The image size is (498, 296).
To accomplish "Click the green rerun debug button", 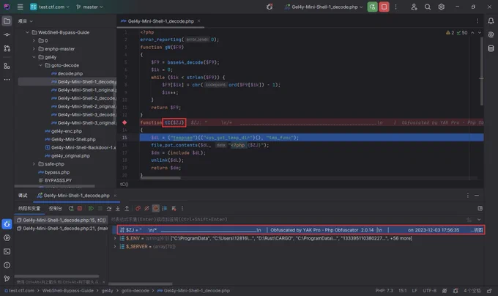I will (372, 7).
